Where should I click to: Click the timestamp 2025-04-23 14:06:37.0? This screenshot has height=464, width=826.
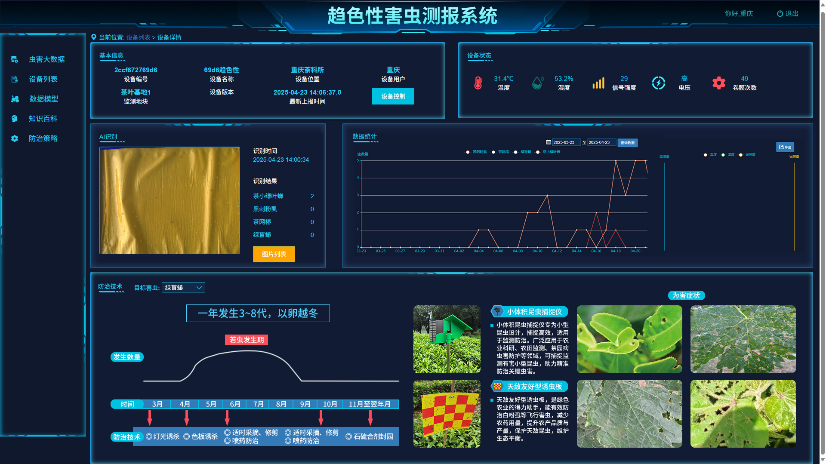click(307, 92)
